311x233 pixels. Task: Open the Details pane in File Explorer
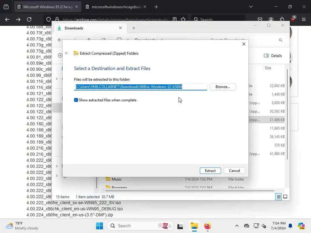tap(273, 56)
